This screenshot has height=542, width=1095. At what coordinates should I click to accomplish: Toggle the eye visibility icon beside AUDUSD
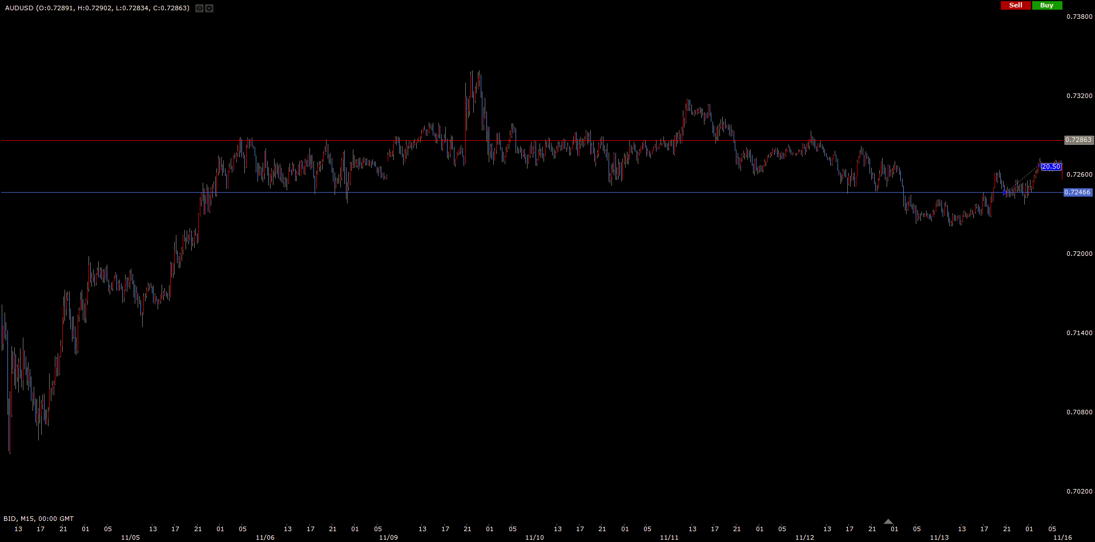tap(199, 9)
